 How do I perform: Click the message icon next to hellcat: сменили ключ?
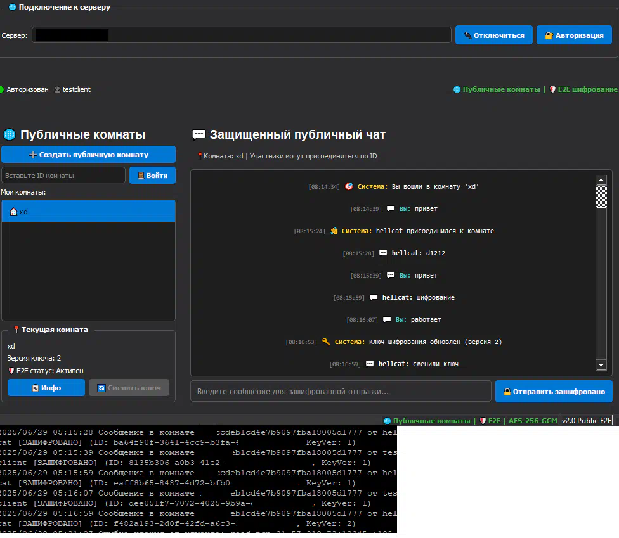(x=370, y=364)
